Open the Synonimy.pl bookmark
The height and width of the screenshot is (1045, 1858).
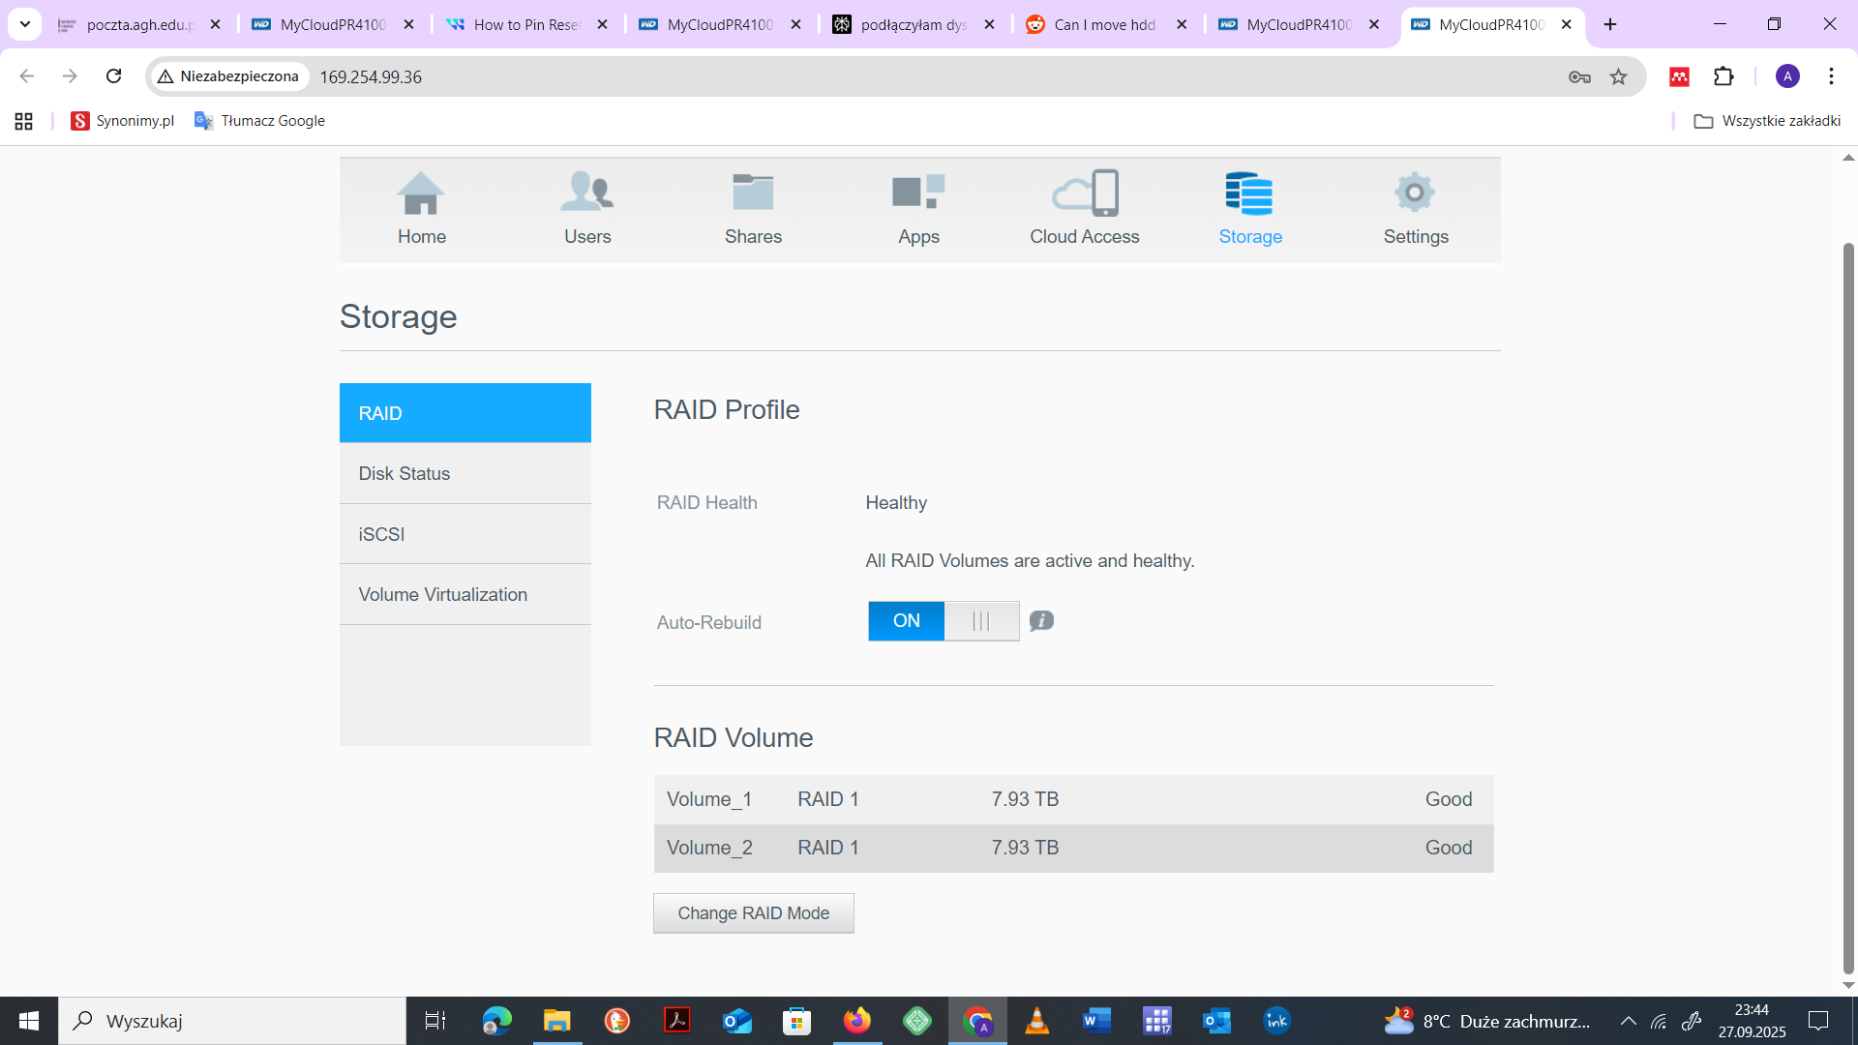tap(123, 121)
